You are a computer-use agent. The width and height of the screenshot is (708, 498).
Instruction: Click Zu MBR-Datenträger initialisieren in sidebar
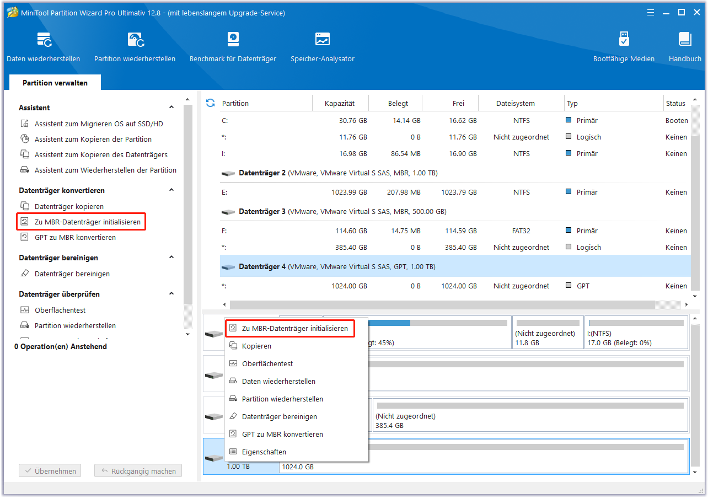point(81,222)
